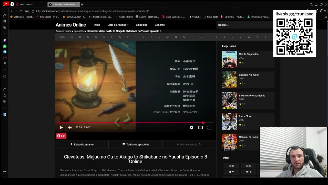328x185 pixels.
Task: Open 500 Casino bookmark
Action: pos(48,17)
